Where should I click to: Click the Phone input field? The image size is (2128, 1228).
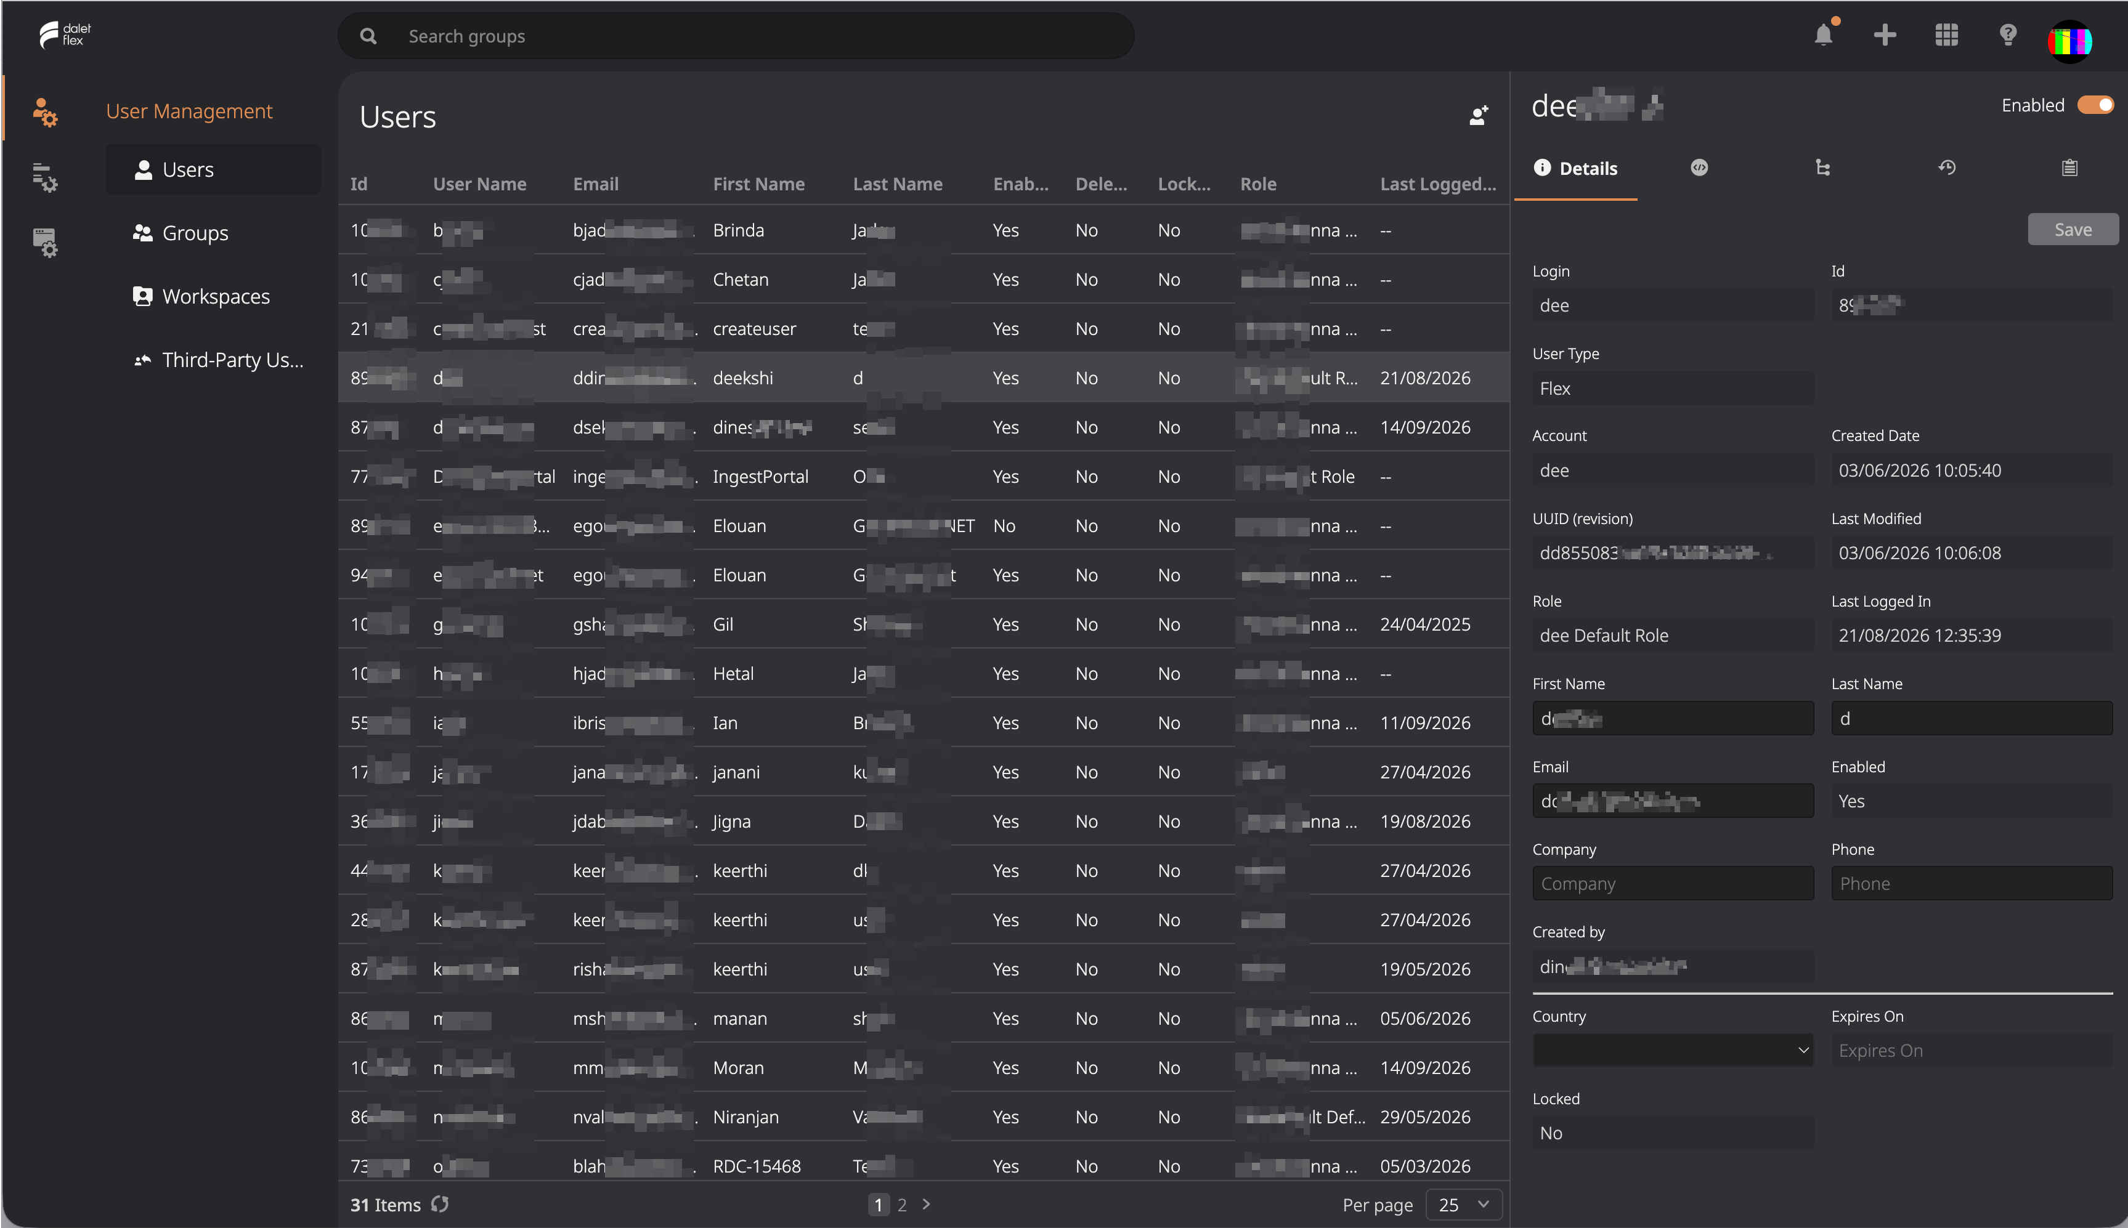(1971, 883)
